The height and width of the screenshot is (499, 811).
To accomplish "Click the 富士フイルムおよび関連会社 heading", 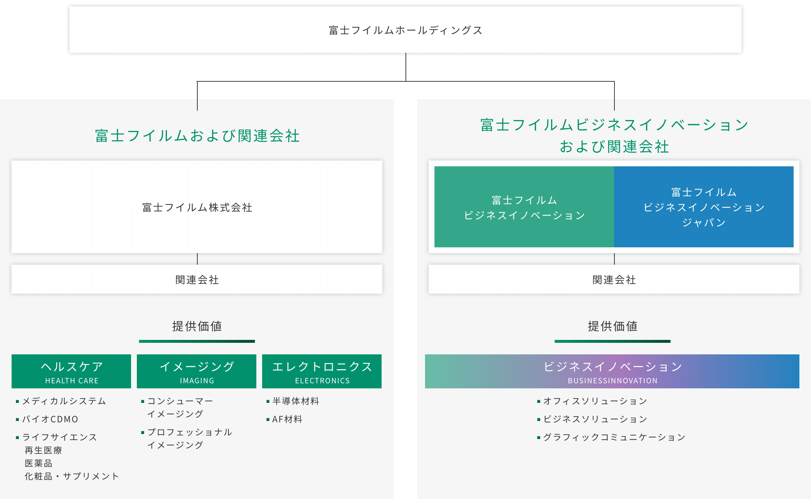I will coord(197,136).
